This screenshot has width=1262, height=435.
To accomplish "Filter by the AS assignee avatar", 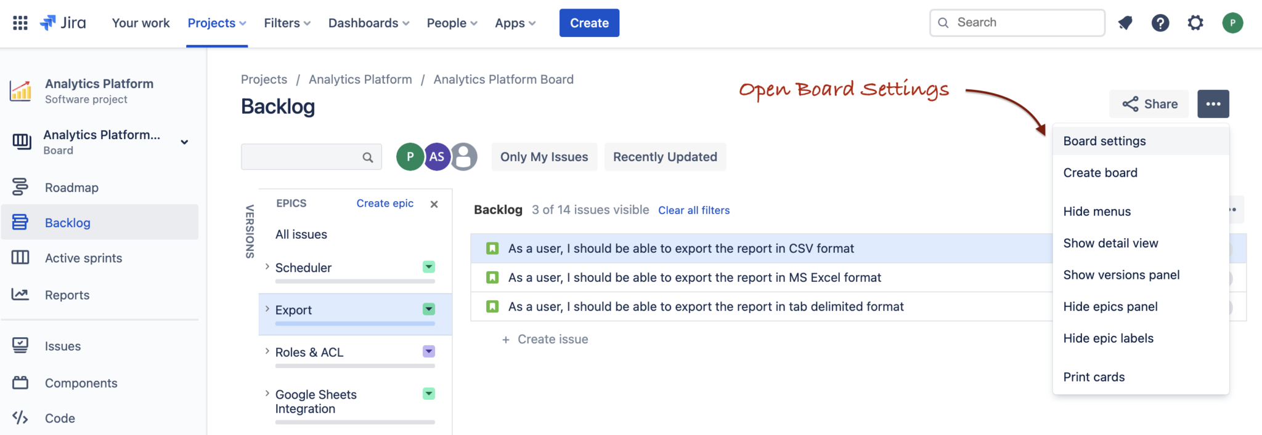I will 437,157.
